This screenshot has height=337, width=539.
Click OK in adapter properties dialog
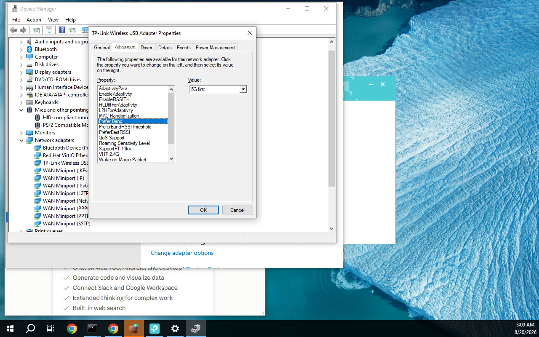coord(203,210)
